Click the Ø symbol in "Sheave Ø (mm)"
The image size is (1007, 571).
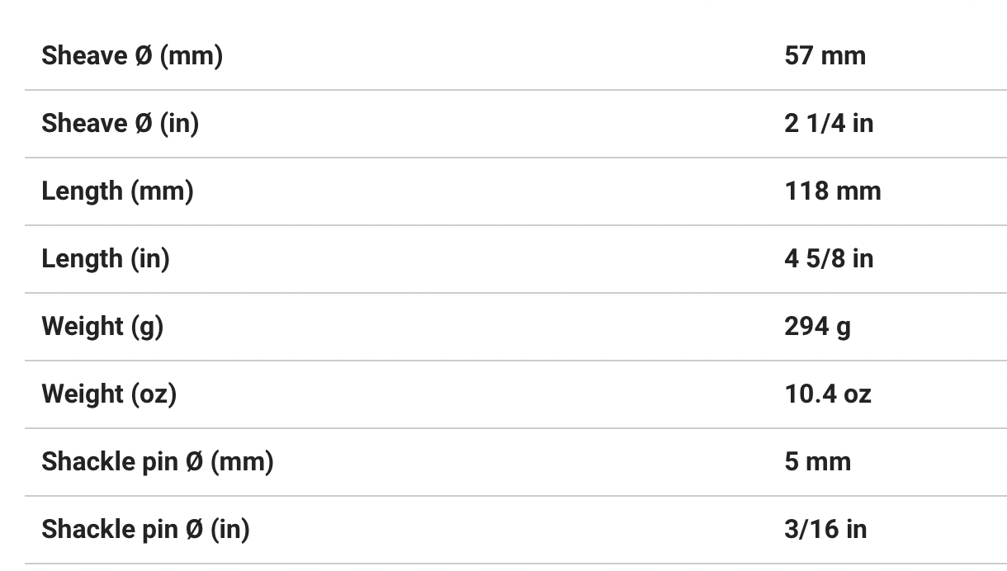point(143,55)
